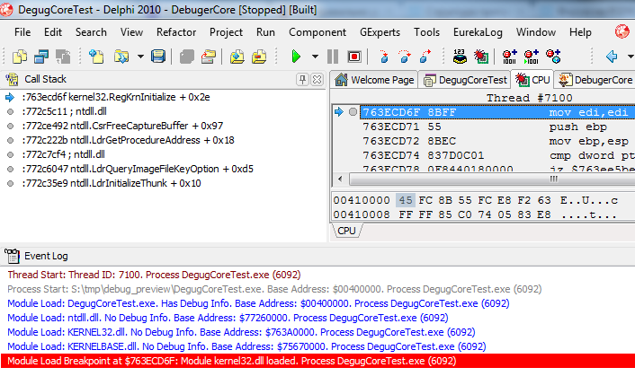The image size is (635, 385).
Task: Click Remove File from Project icon
Action: [x=259, y=57]
